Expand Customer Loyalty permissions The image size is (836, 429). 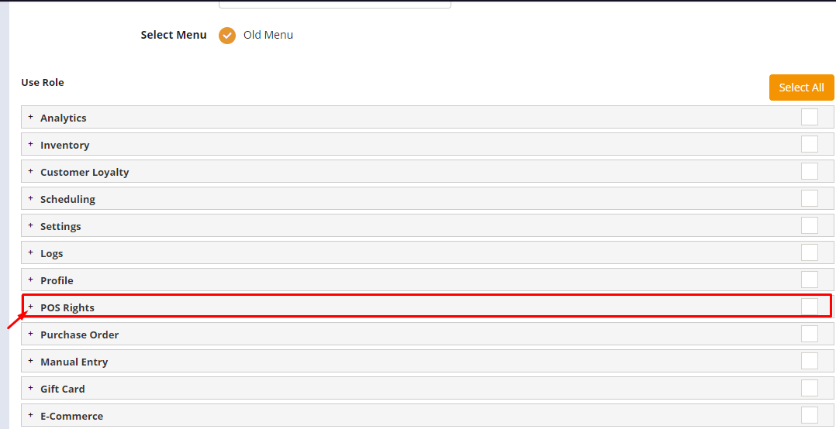[x=31, y=171]
